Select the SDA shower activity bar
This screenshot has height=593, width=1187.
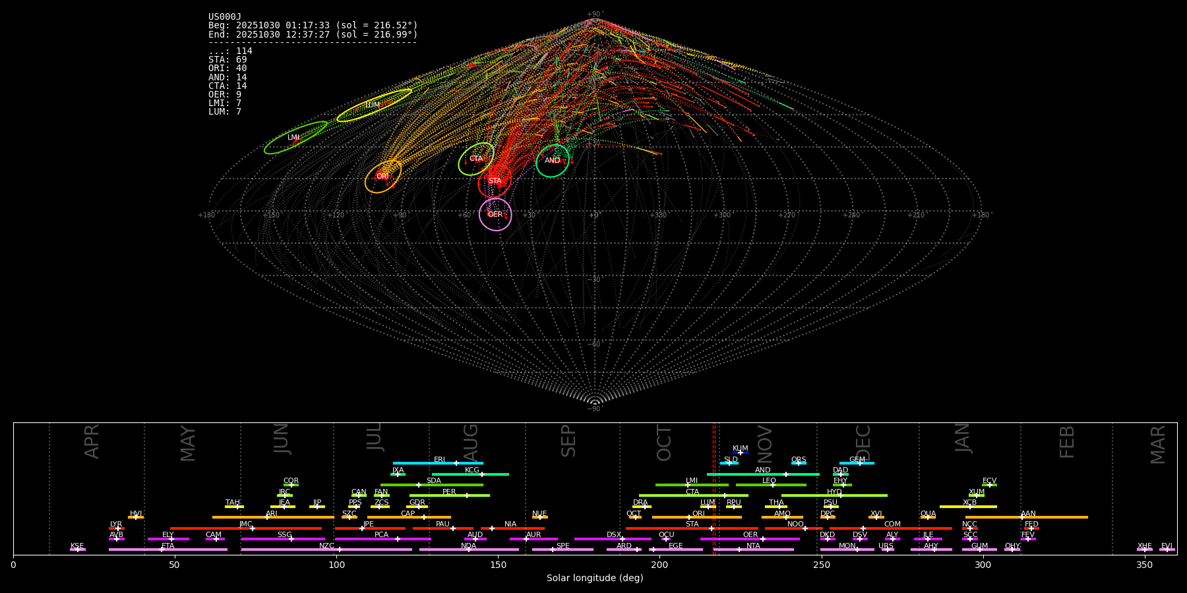coord(432,485)
